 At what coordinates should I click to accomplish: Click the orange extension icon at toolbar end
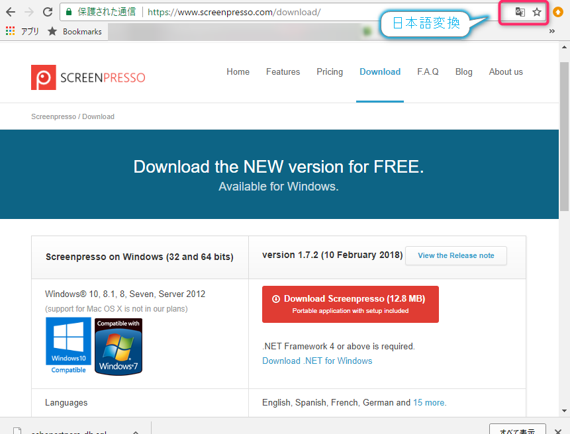pyautogui.click(x=557, y=12)
